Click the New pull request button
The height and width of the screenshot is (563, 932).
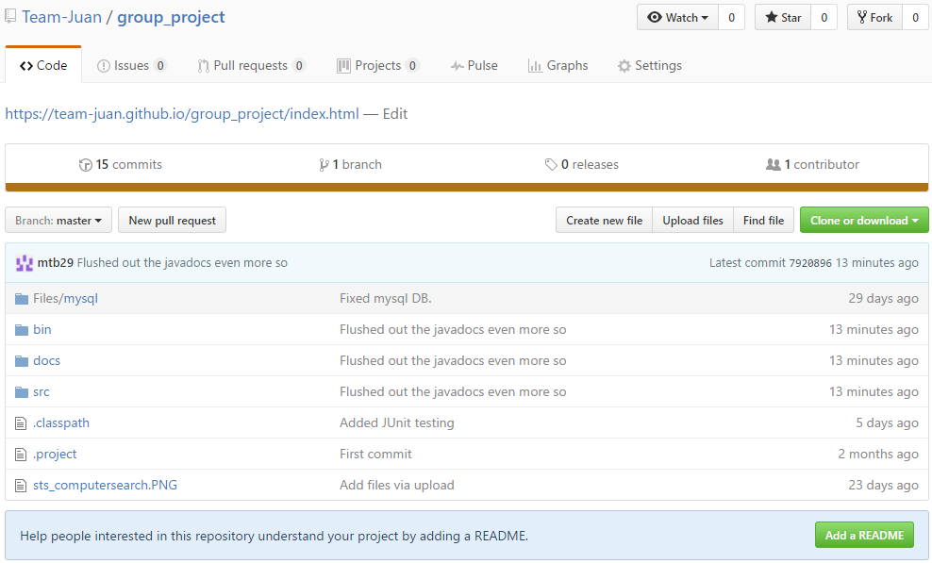[x=173, y=220]
